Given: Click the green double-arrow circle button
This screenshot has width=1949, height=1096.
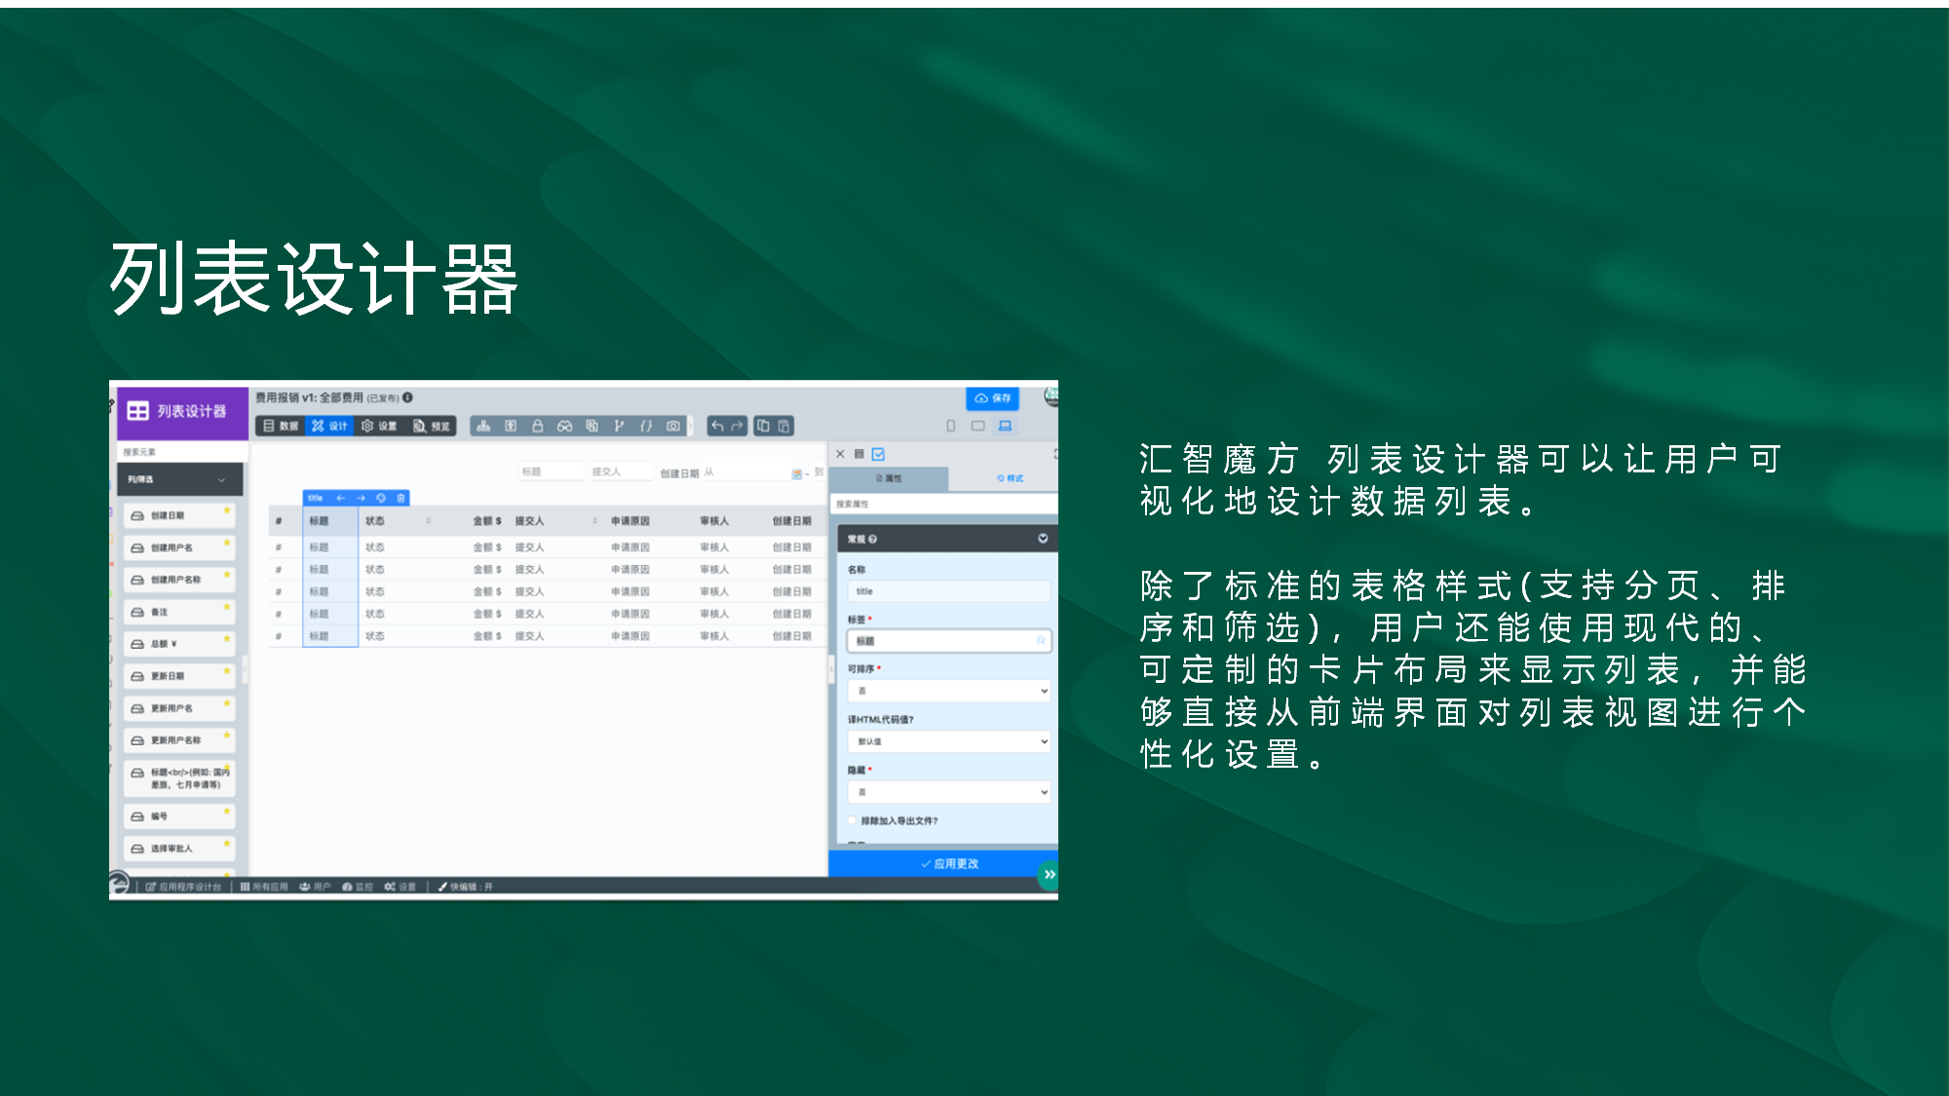Looking at the screenshot, I should [1049, 874].
